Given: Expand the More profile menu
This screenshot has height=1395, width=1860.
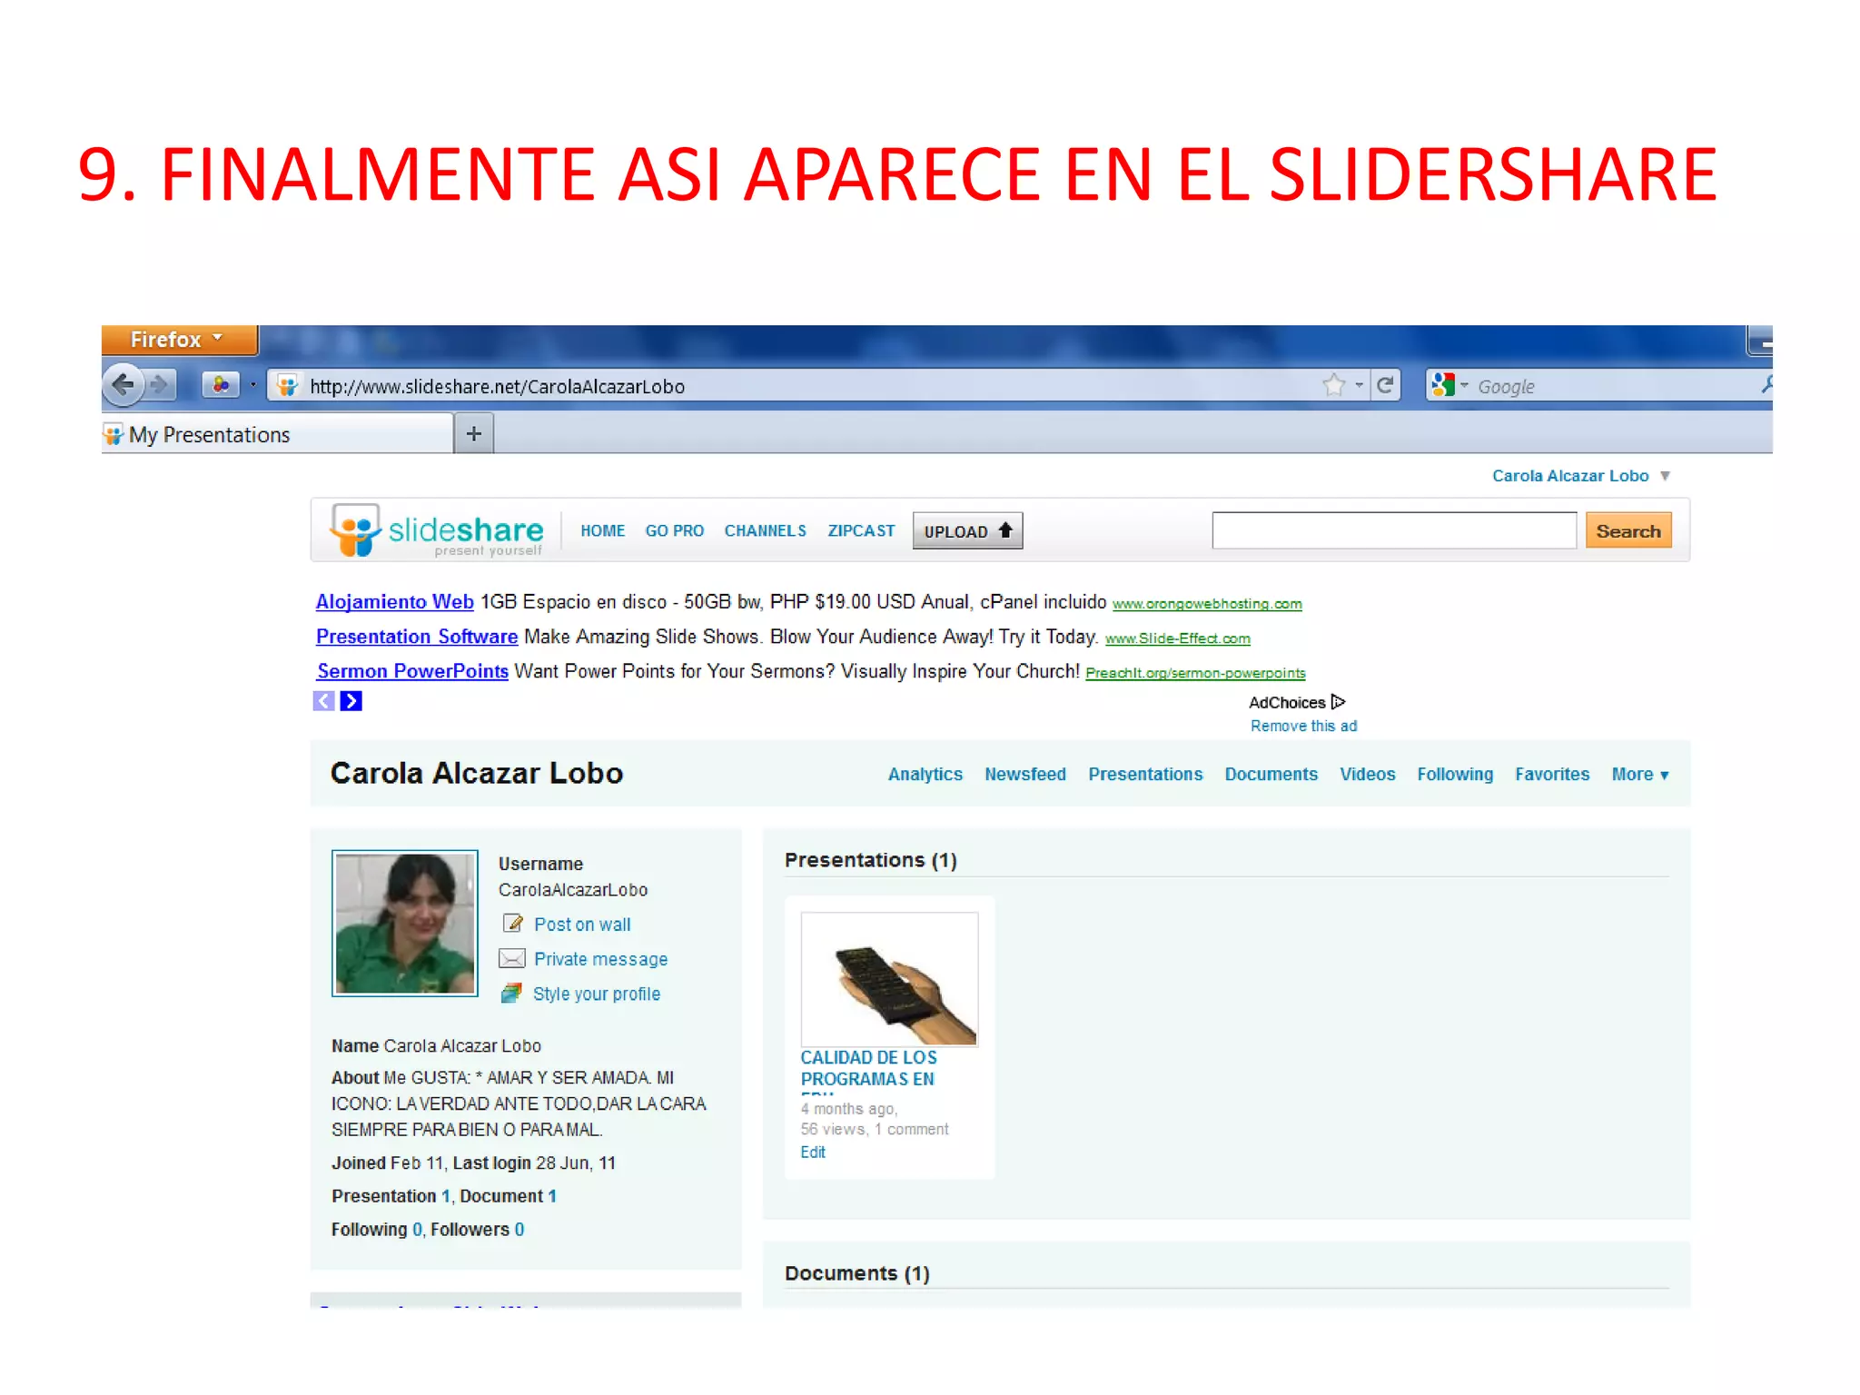Looking at the screenshot, I should click(x=1640, y=775).
